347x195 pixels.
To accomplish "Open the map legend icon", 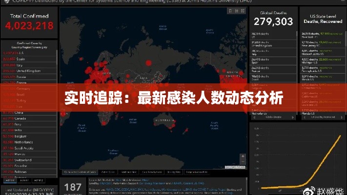I will coord(237,11).
